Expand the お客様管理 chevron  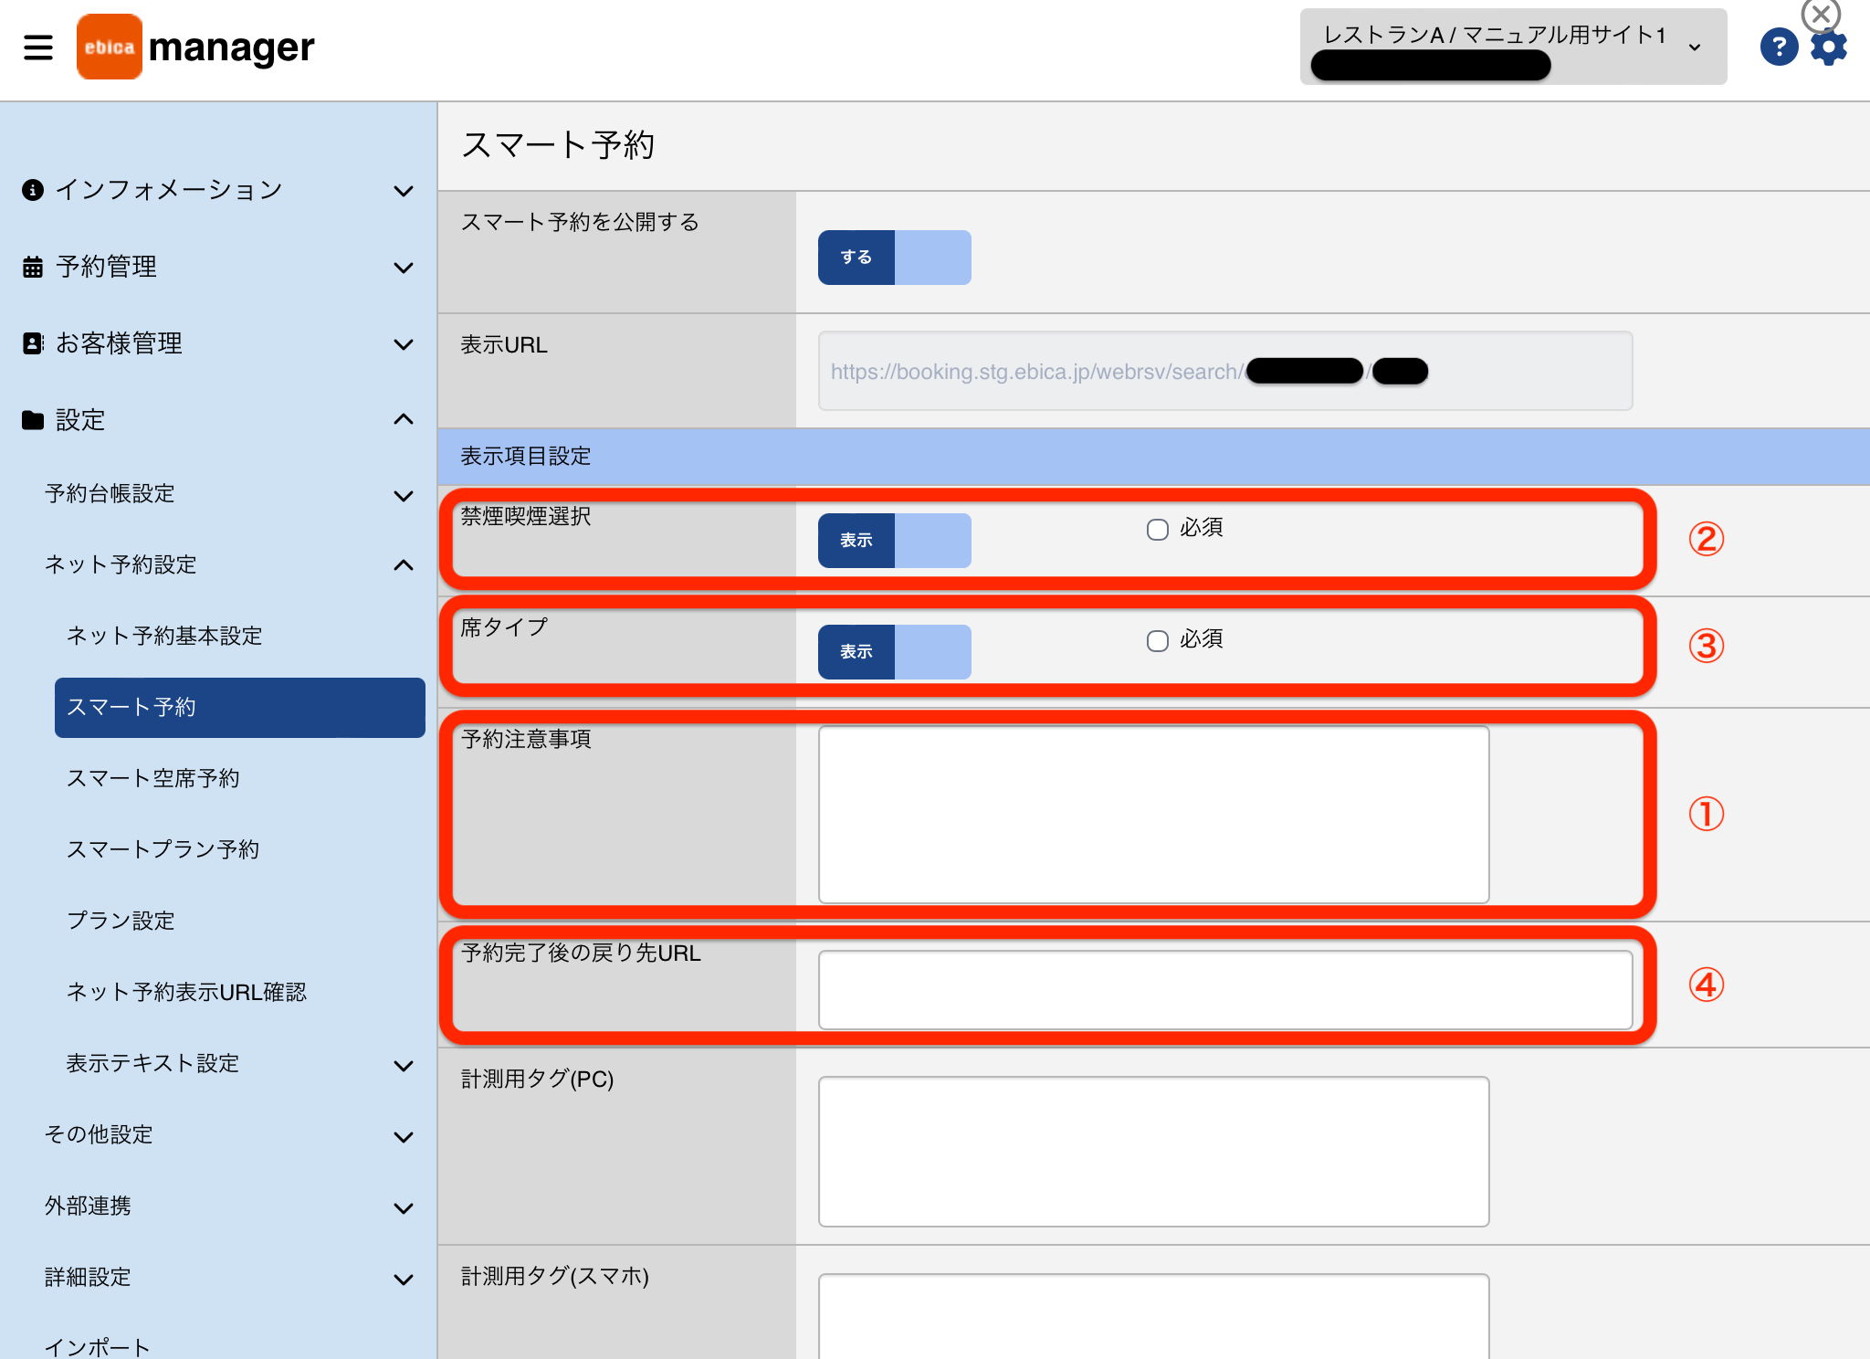[x=404, y=344]
